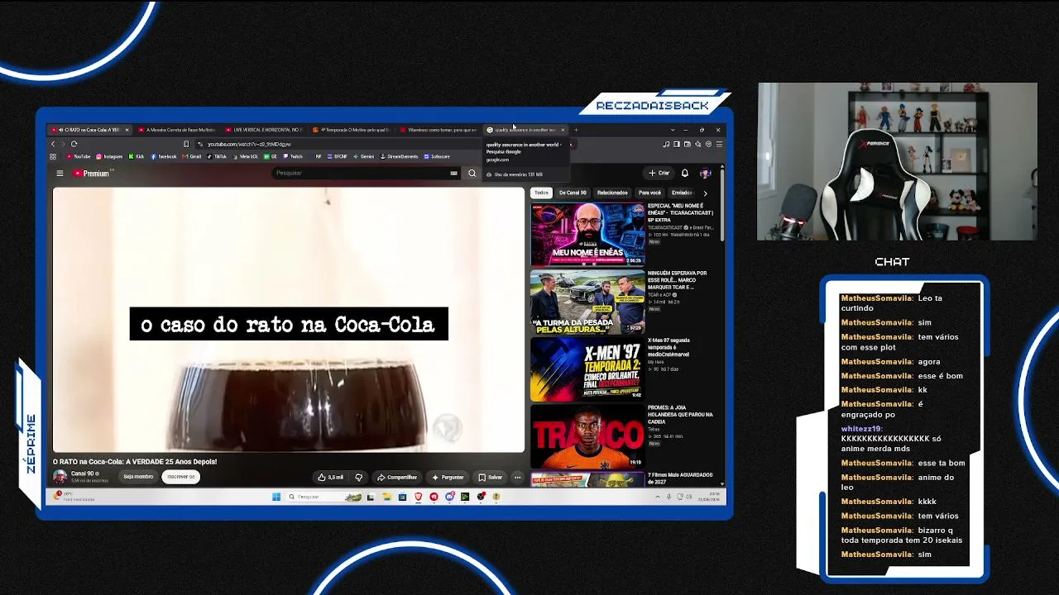The width and height of the screenshot is (1059, 595).
Task: Open the 'A TURMA DA PESADA' video thumbnail
Action: click(x=587, y=301)
